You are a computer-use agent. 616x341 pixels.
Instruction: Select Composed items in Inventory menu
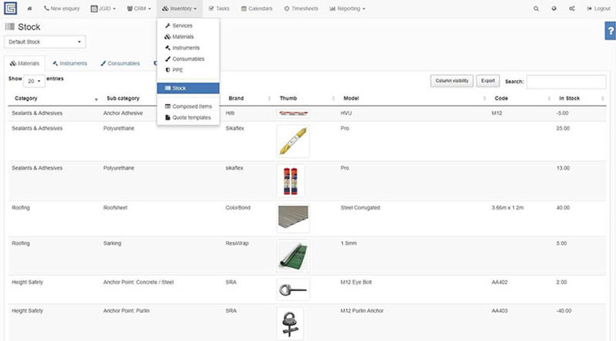pos(188,106)
